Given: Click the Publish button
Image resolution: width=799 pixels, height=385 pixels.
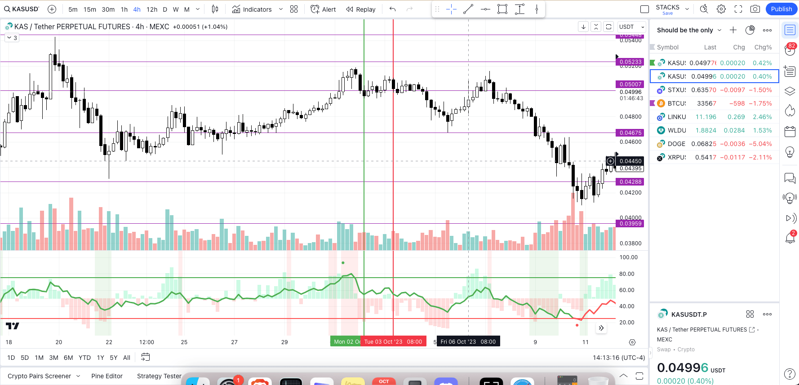Looking at the screenshot, I should click(781, 9).
